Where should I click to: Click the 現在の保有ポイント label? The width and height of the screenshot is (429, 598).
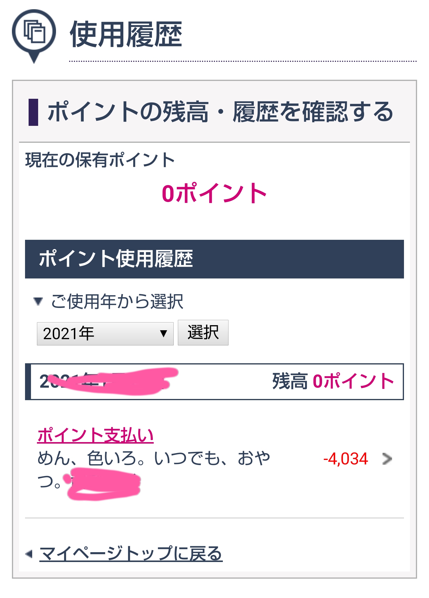[100, 160]
